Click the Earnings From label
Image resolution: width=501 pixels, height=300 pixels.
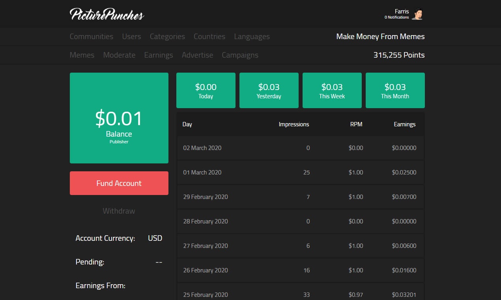101,286
